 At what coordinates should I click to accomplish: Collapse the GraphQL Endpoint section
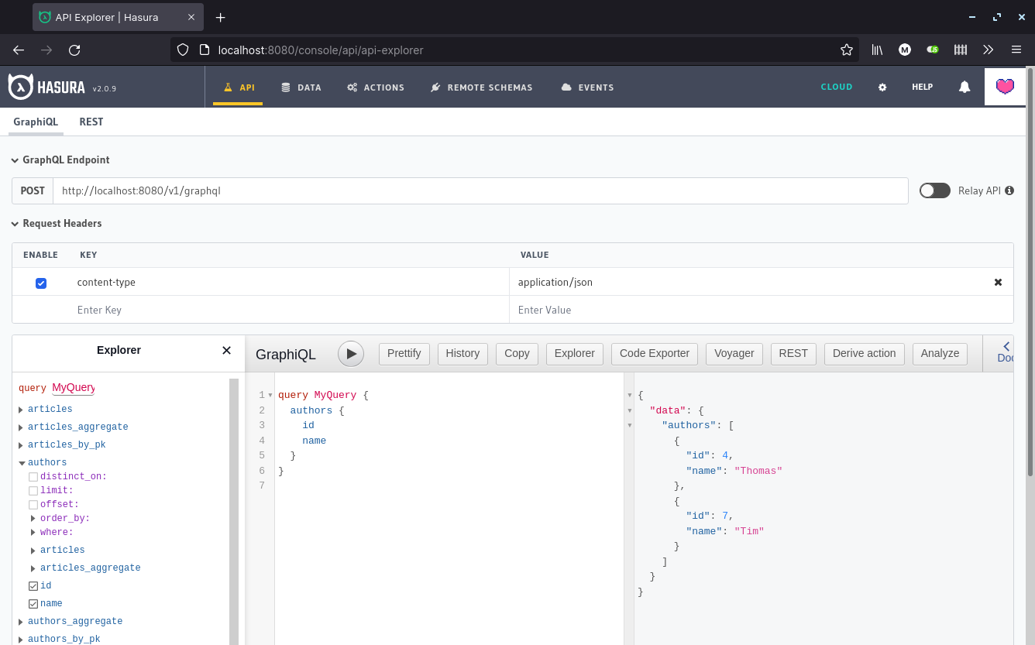pyautogui.click(x=15, y=160)
